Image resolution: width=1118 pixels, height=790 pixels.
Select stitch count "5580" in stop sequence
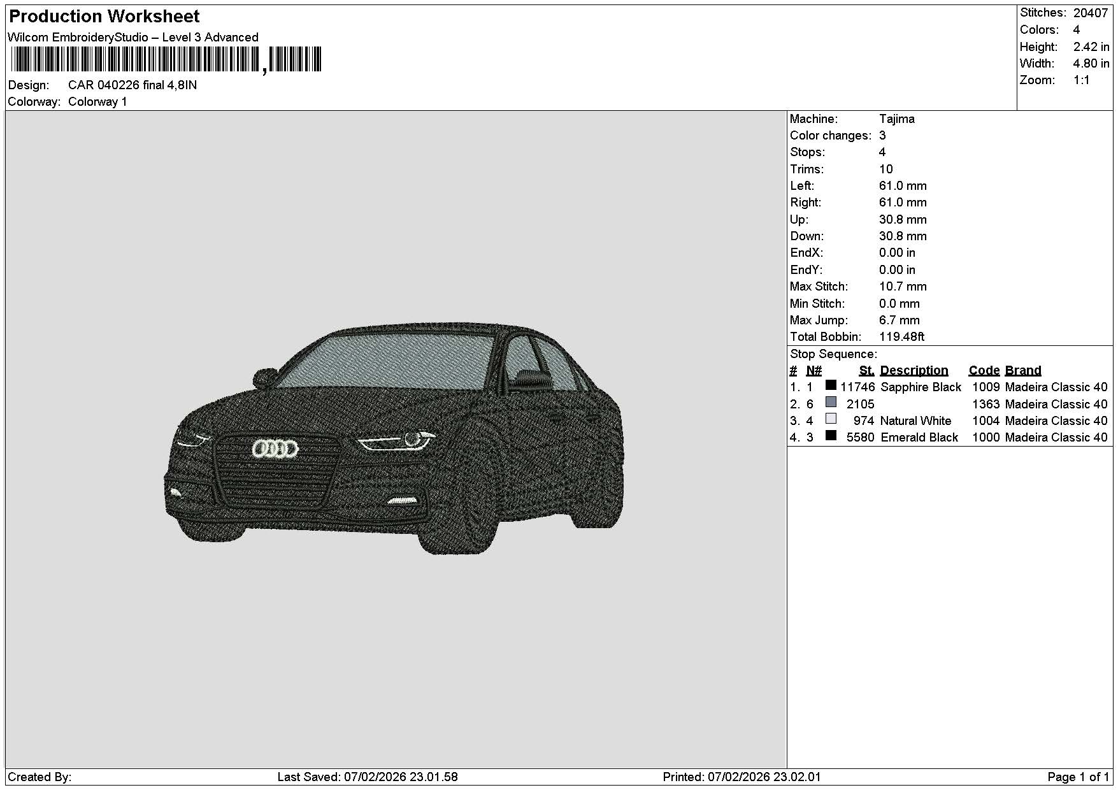point(861,437)
